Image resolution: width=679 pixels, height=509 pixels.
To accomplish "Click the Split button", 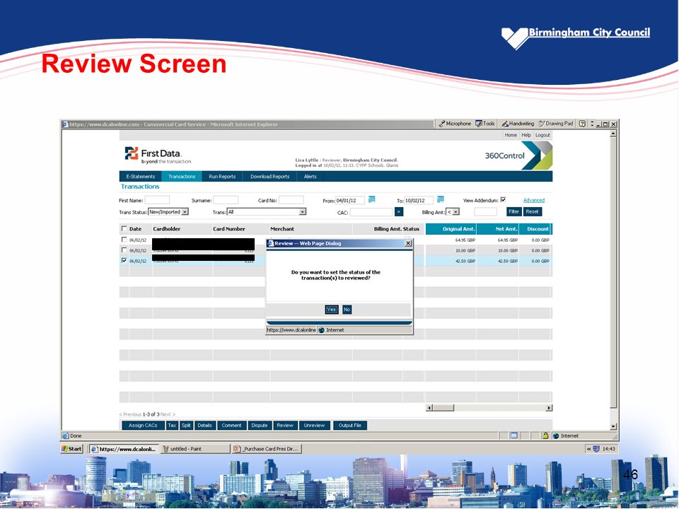I will click(186, 426).
